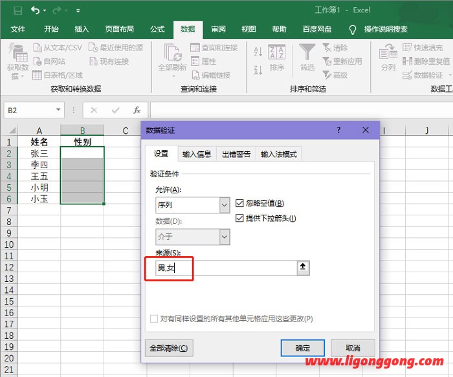Click the 删除重复值 icon

(407, 61)
